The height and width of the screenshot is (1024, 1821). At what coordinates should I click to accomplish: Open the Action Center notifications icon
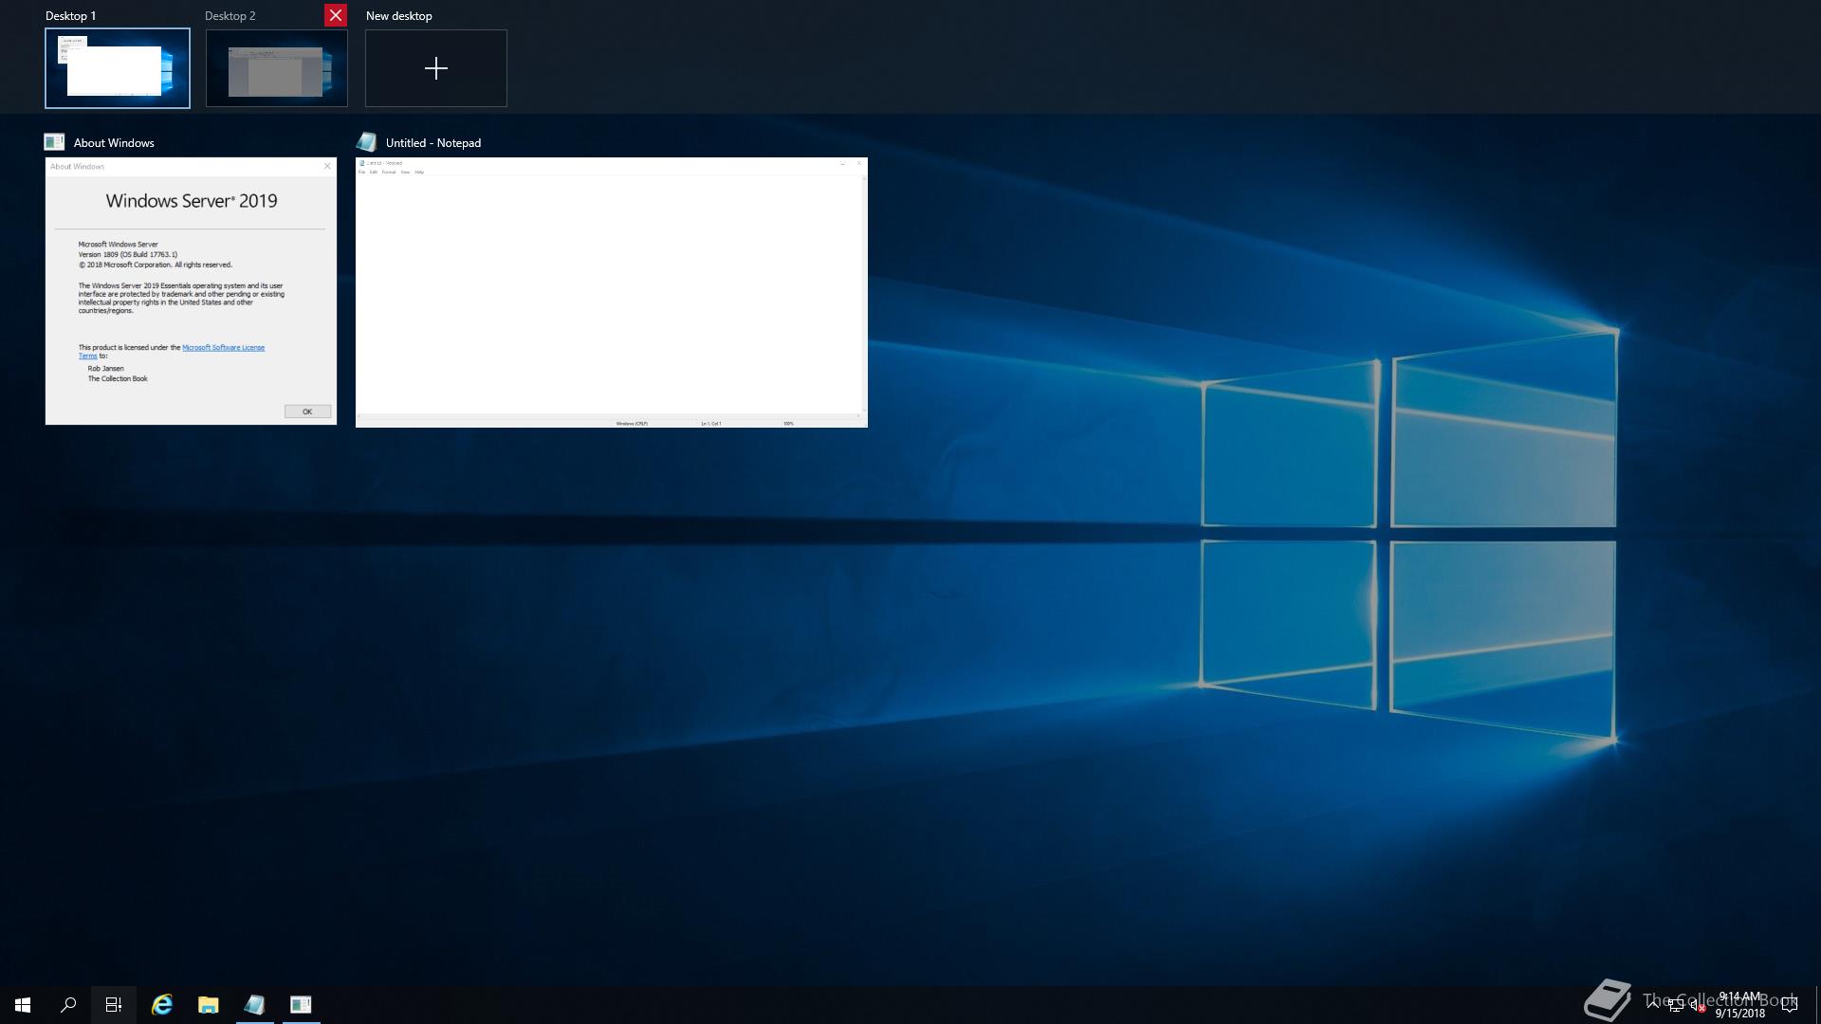click(1791, 1005)
